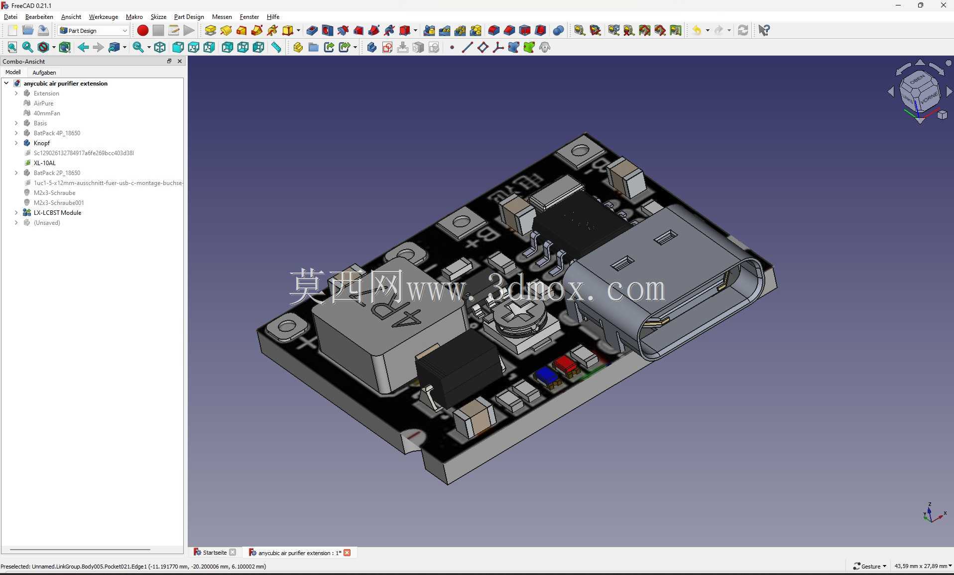
Task: Expand the LX-LCBST Module tree item
Action: (x=16, y=212)
